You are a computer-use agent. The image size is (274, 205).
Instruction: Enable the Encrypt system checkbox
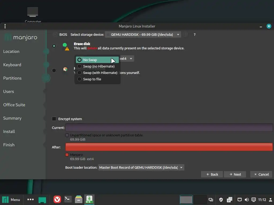pos(54,119)
